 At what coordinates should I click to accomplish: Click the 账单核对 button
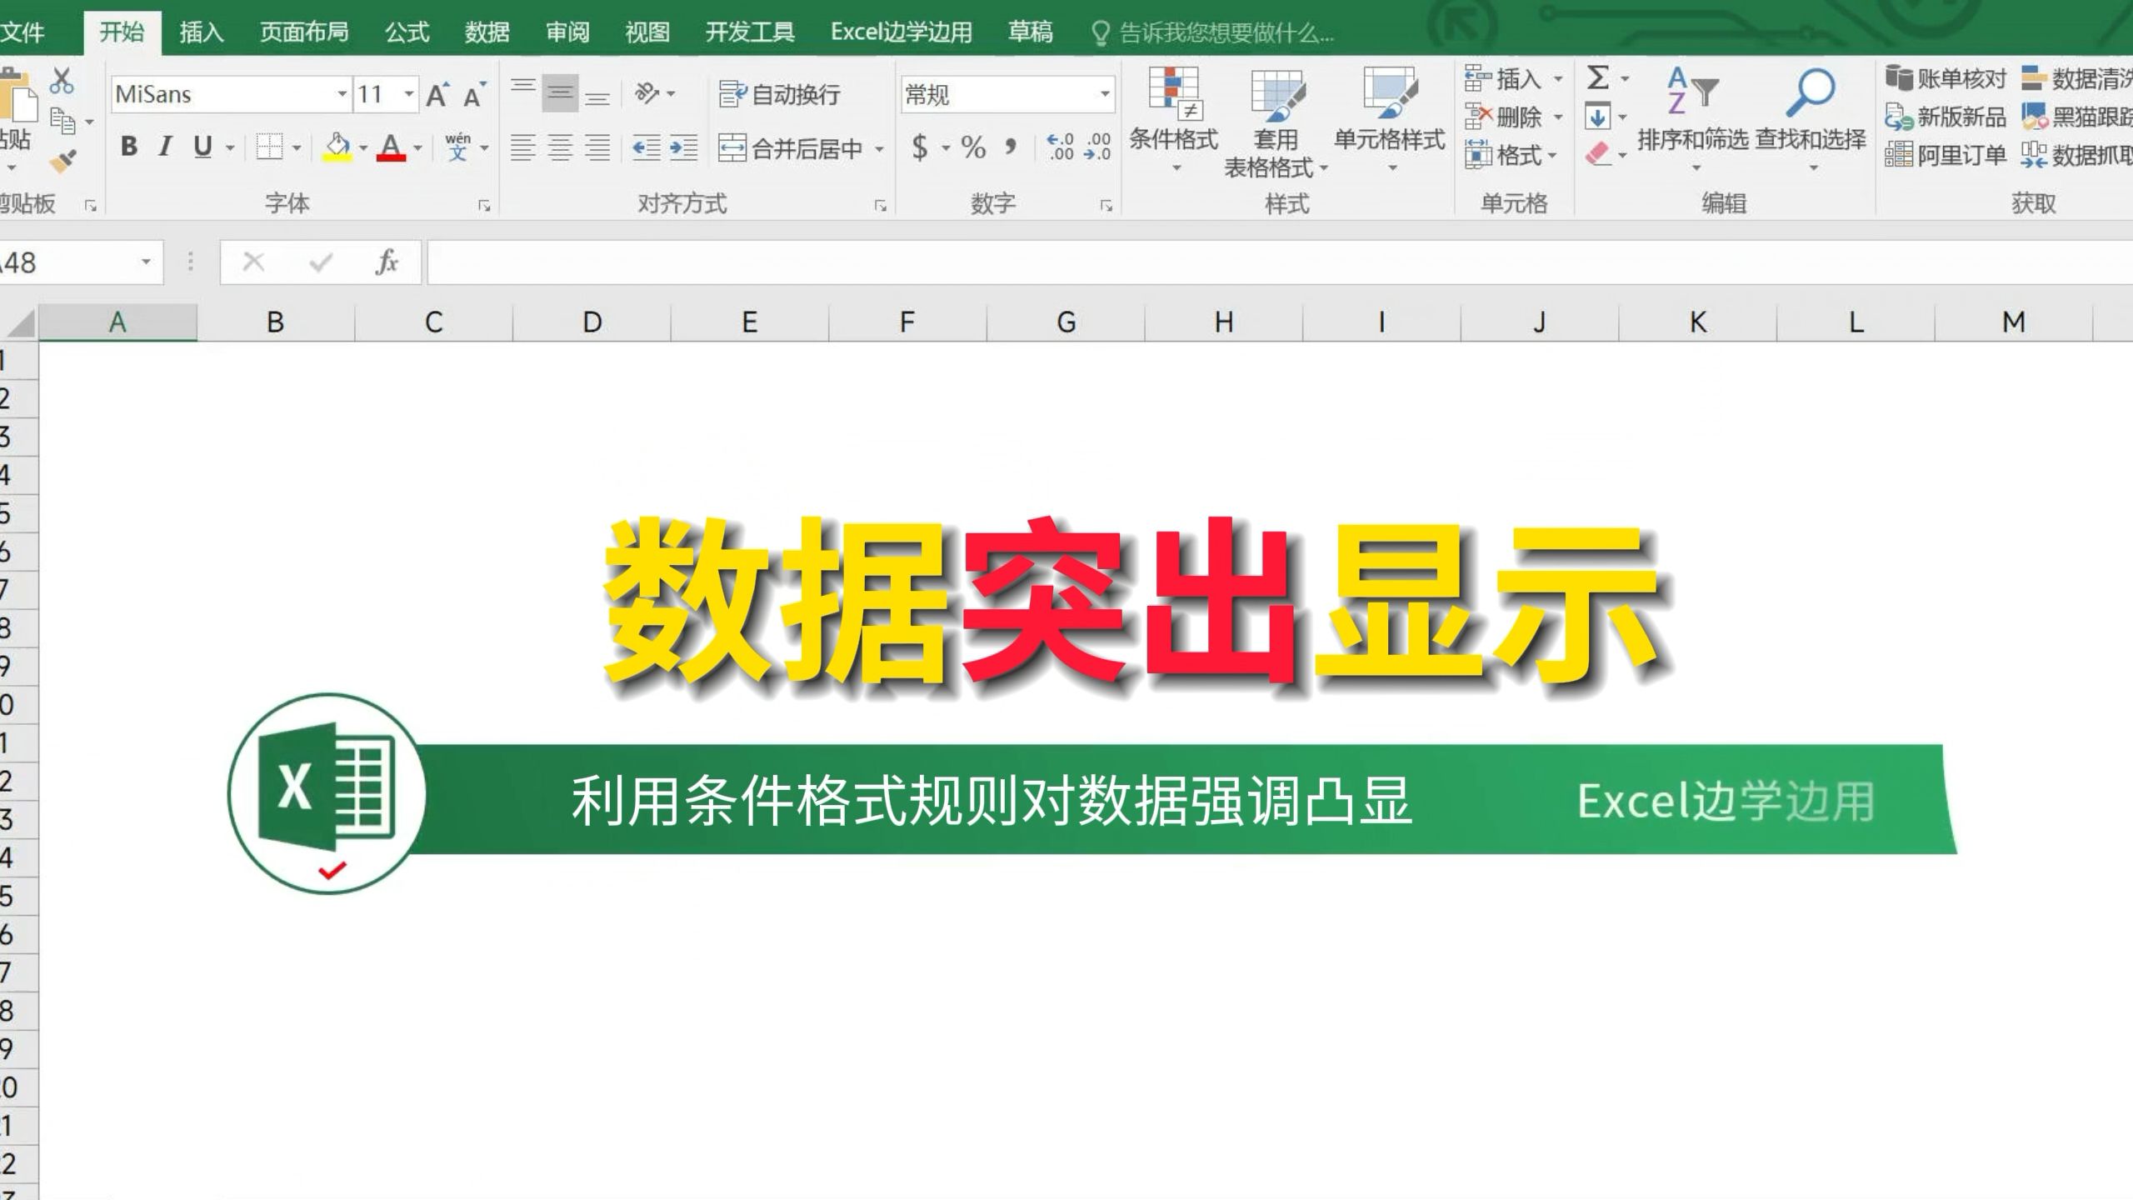[1946, 78]
